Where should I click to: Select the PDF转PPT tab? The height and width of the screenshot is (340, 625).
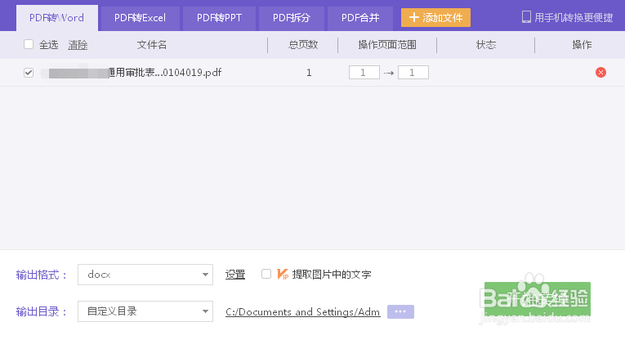219,18
